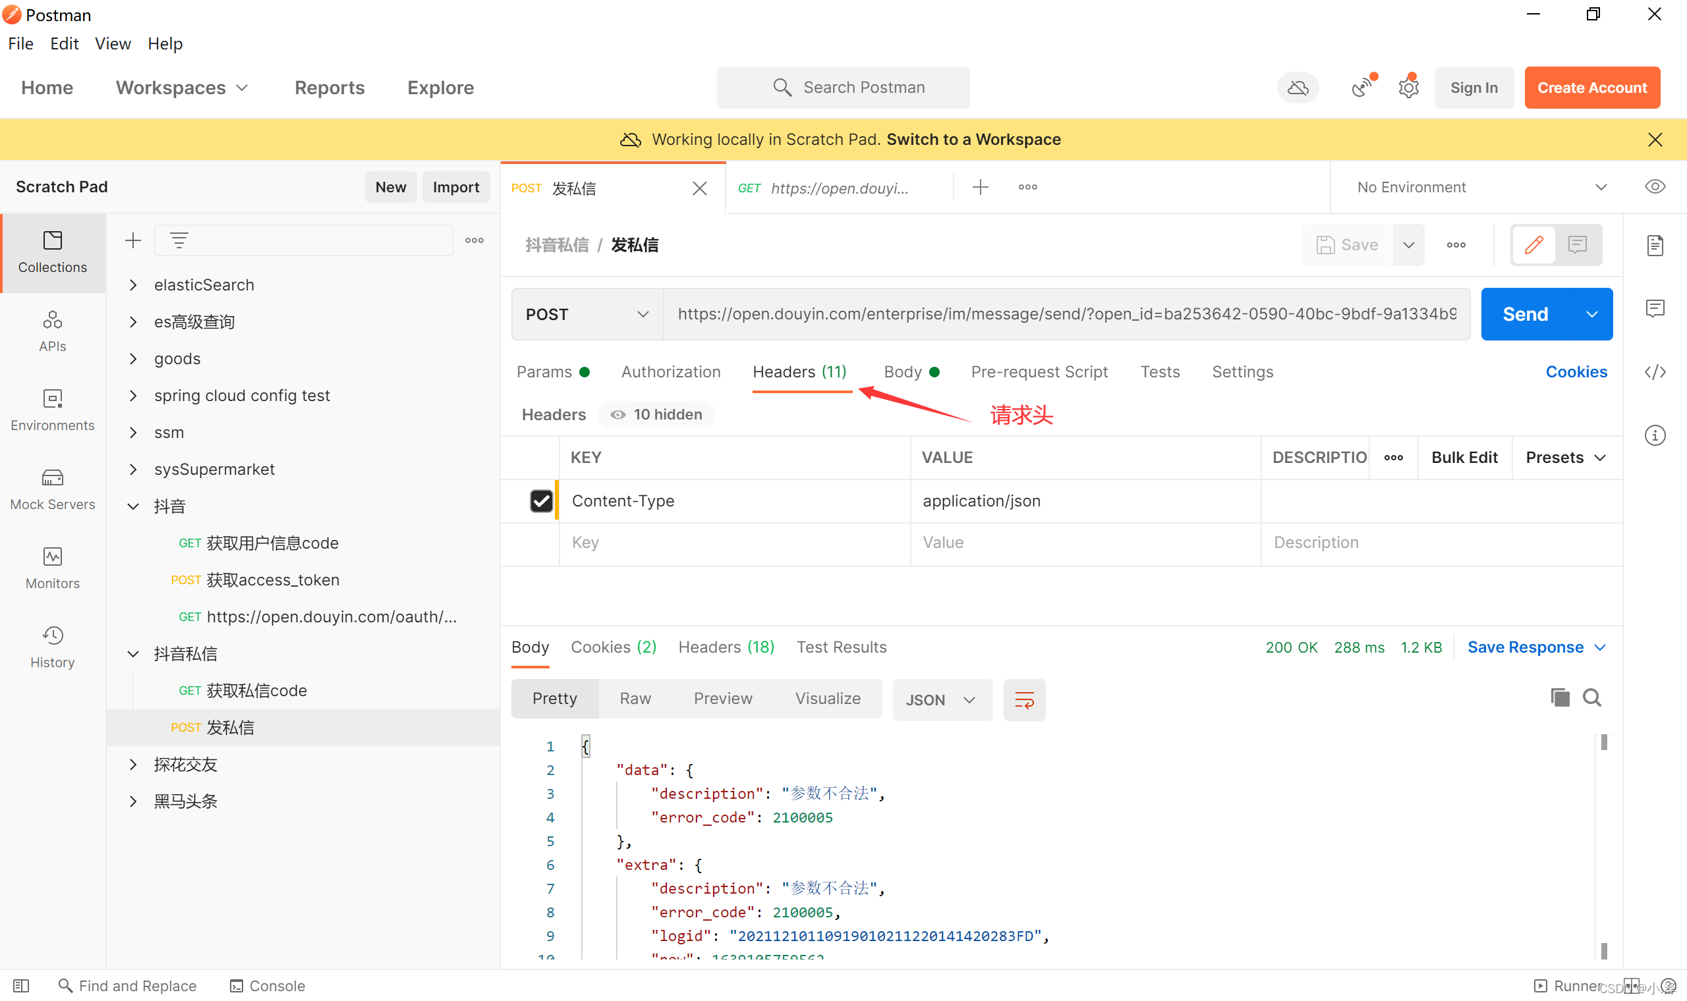Open the documentation icon in right sidebar

pyautogui.click(x=1655, y=246)
